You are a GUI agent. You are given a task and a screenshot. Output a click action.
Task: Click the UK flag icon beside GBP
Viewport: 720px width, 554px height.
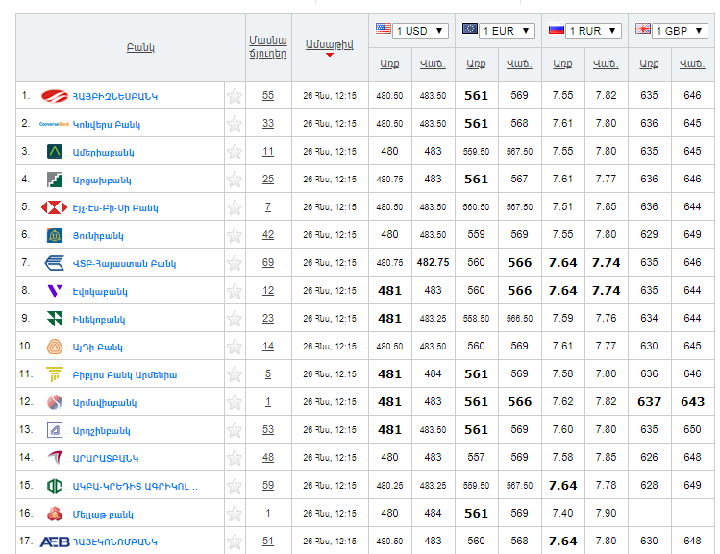point(643,29)
